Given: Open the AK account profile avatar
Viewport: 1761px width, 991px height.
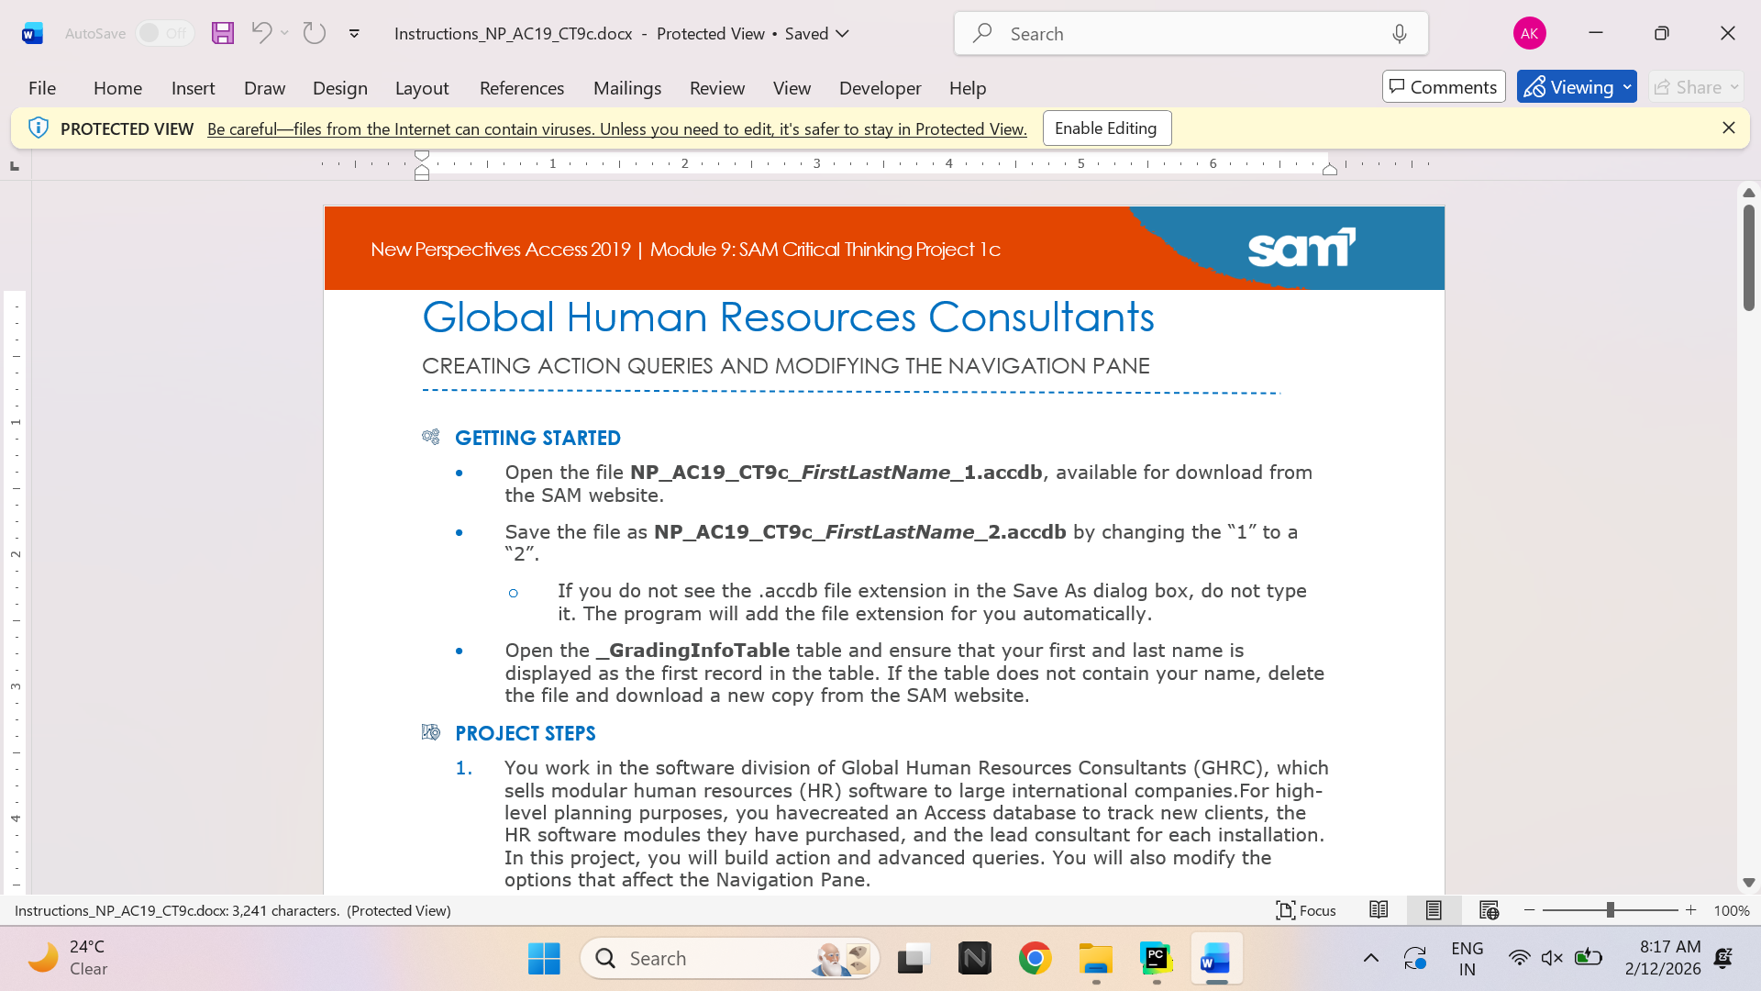Looking at the screenshot, I should [1529, 34].
